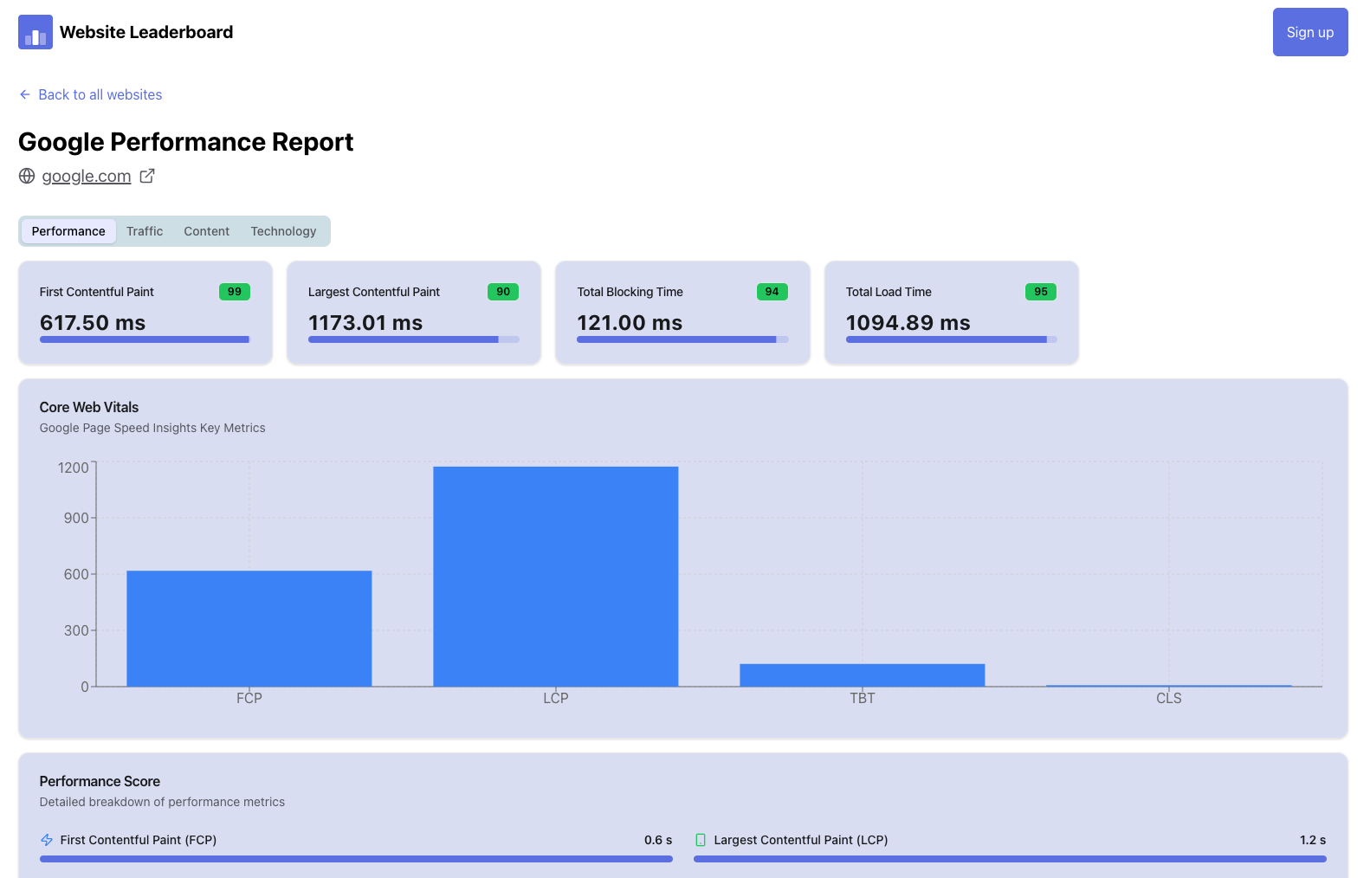The width and height of the screenshot is (1370, 878).
Task: Click the 121.00 ms value
Action: point(630,323)
